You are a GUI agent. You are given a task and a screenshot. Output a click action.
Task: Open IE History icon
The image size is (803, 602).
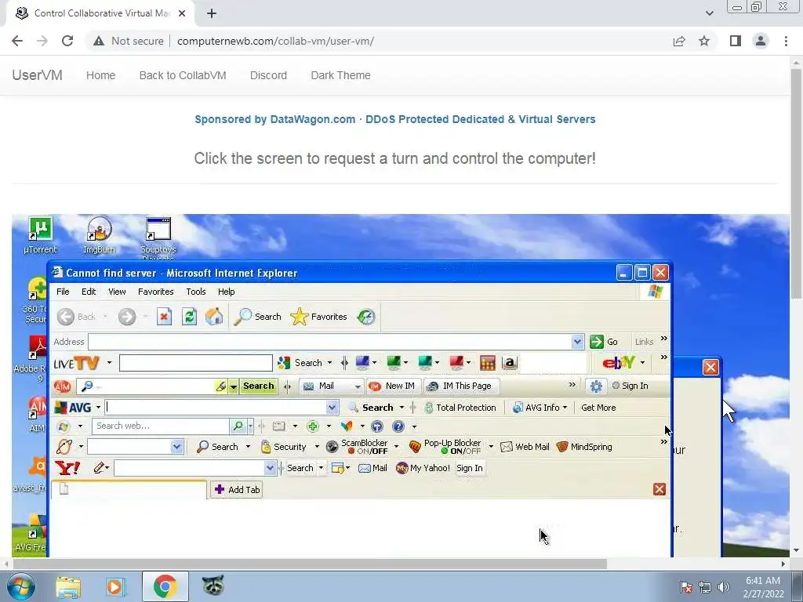tap(366, 317)
